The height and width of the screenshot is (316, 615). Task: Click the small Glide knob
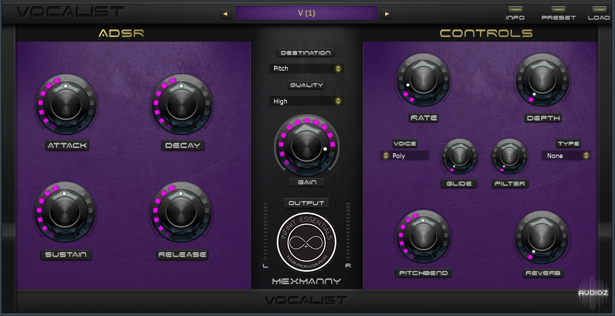(x=459, y=157)
